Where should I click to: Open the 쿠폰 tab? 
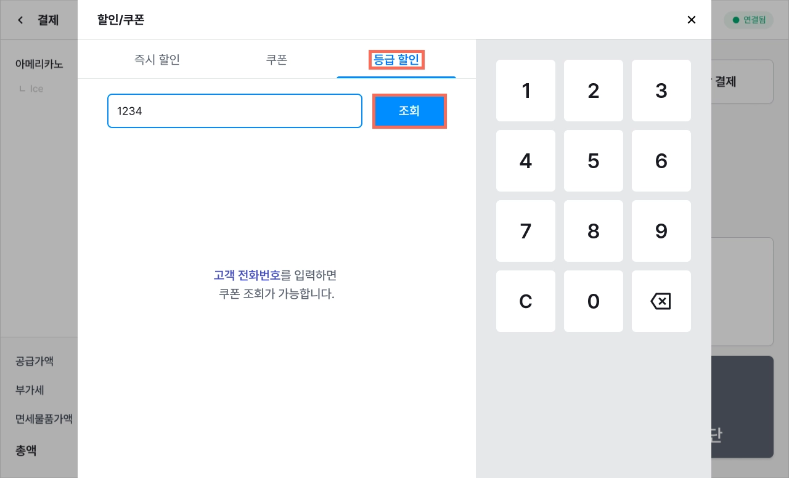277,60
